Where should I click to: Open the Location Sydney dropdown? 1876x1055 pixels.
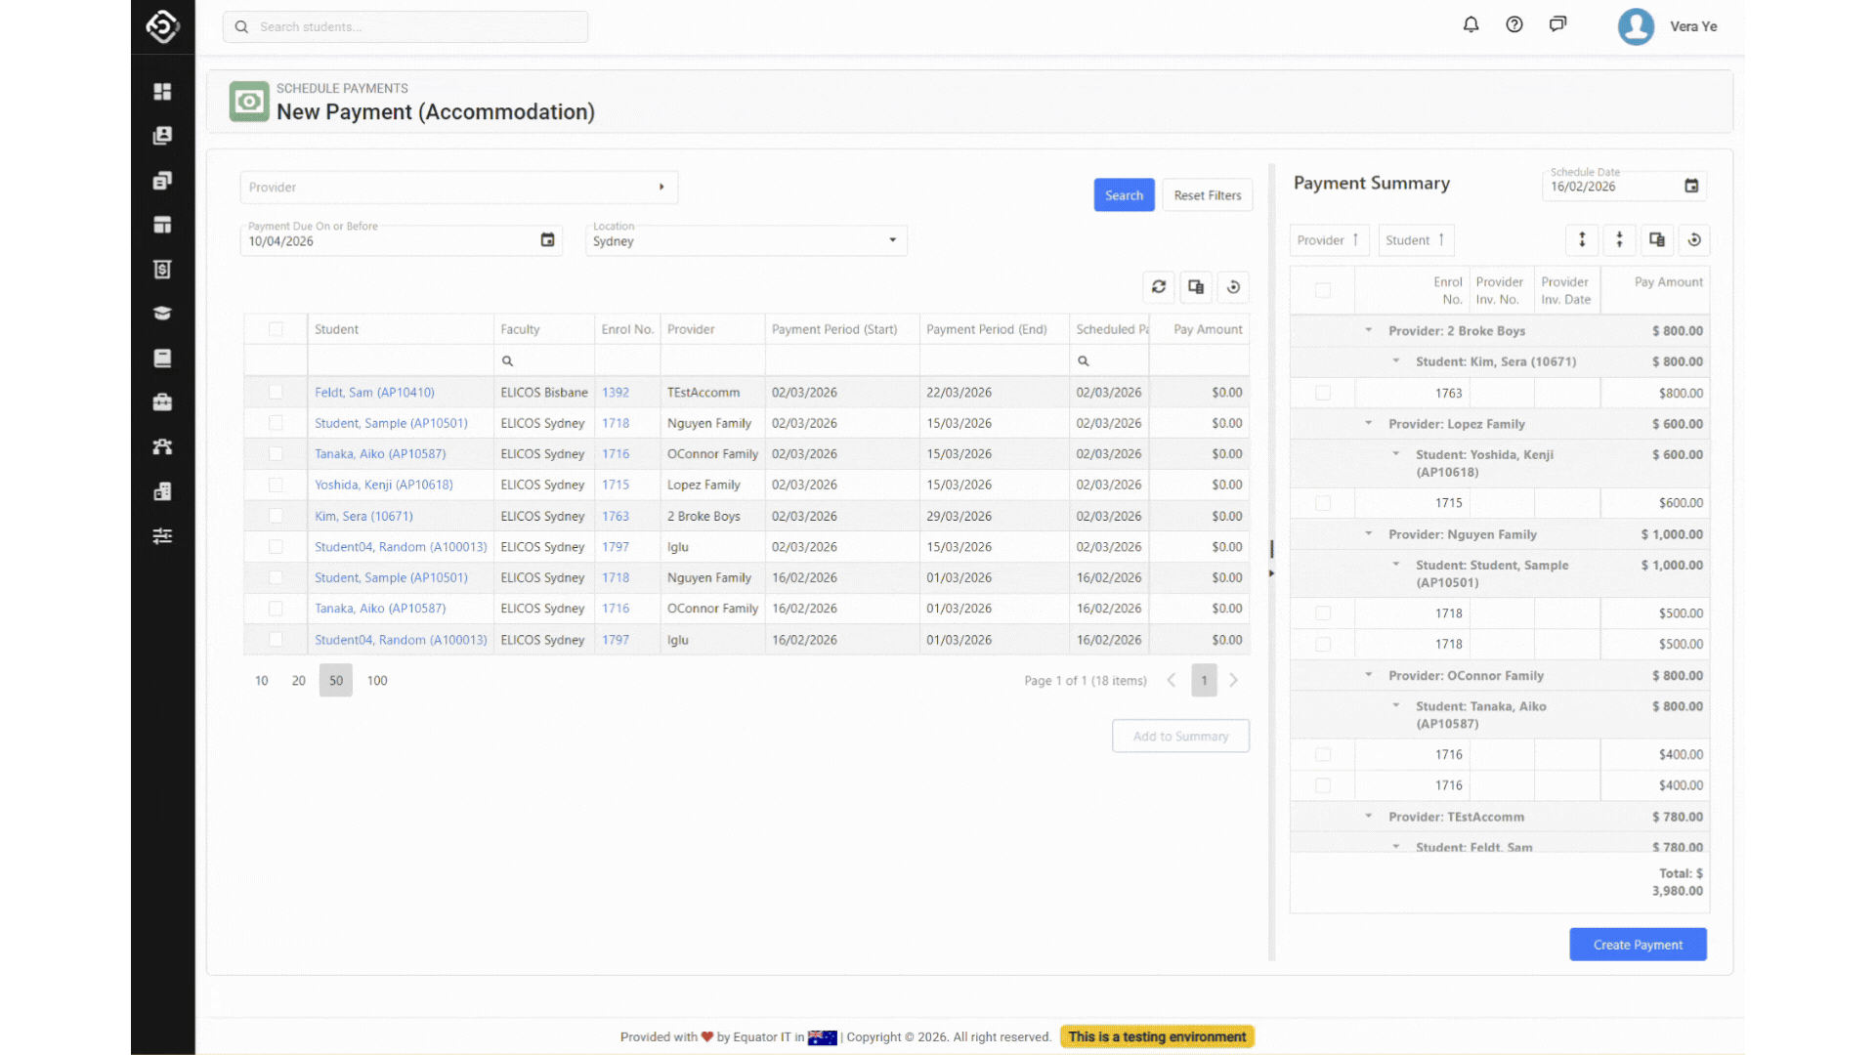(x=892, y=241)
